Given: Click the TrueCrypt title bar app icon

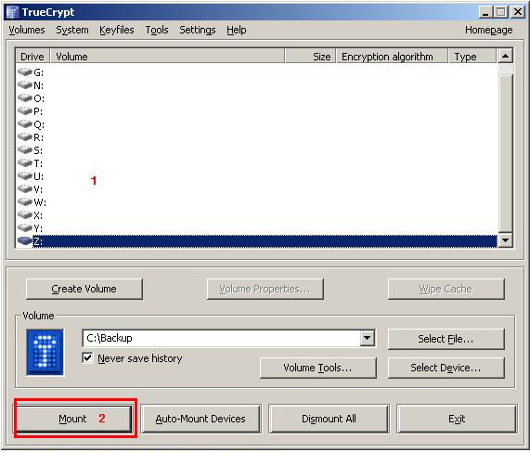Looking at the screenshot, I should 13,12.
